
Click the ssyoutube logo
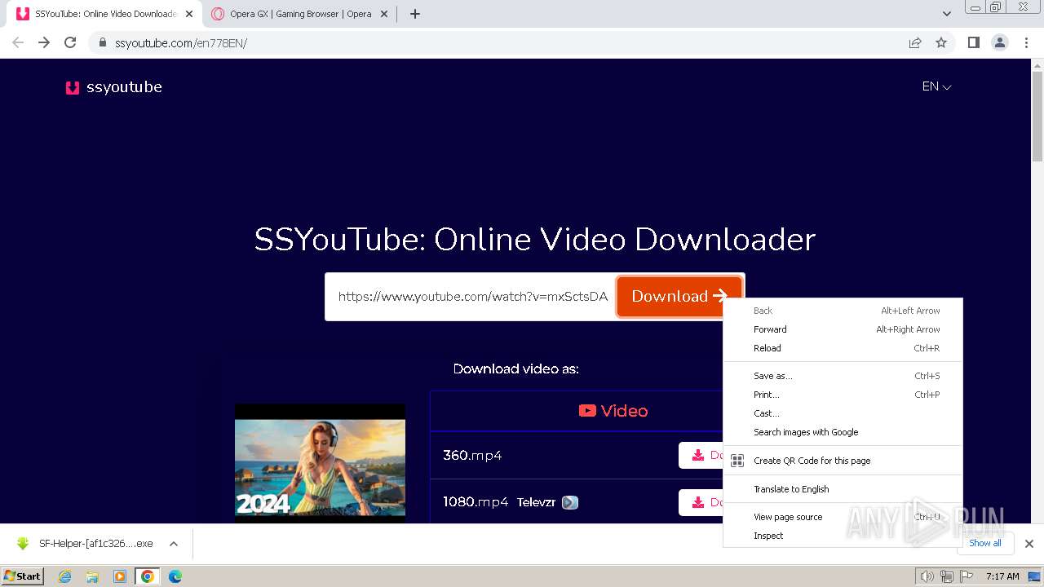(114, 87)
